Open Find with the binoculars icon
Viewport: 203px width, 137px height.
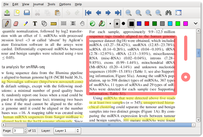pos(168,13)
